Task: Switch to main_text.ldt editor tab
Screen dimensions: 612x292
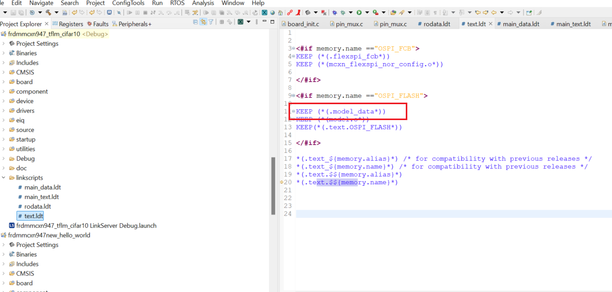Action: pyautogui.click(x=571, y=24)
